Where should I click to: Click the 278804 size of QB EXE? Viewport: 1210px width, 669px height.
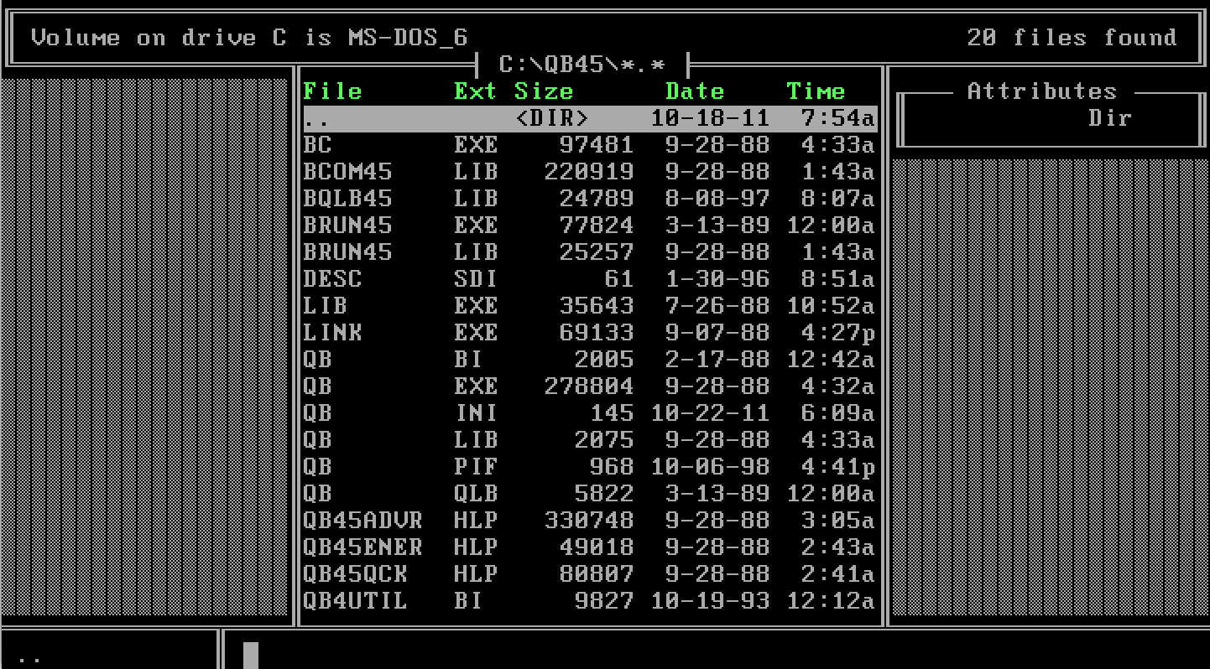point(589,386)
